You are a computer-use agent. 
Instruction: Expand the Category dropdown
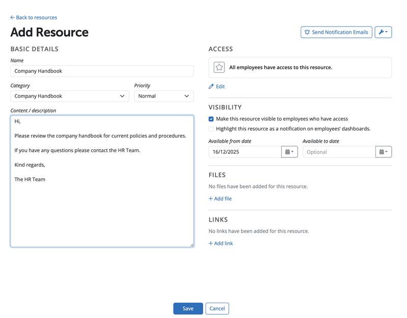(70, 96)
